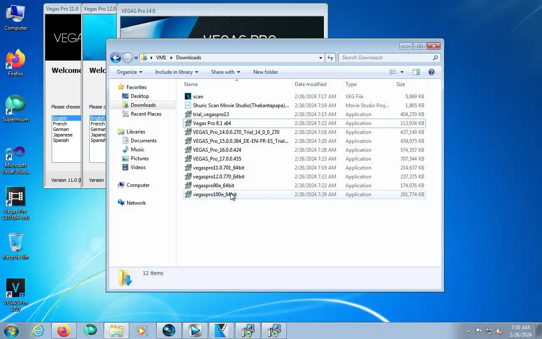Open the Computer desktop icon

tap(16, 18)
